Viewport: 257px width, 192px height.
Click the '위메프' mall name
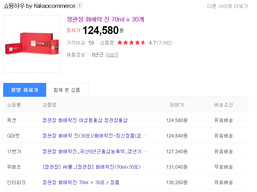coord(14,167)
